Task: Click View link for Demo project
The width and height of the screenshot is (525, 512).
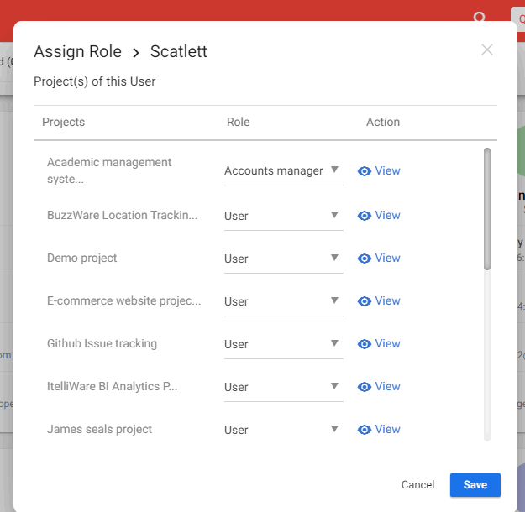Action: (x=387, y=258)
